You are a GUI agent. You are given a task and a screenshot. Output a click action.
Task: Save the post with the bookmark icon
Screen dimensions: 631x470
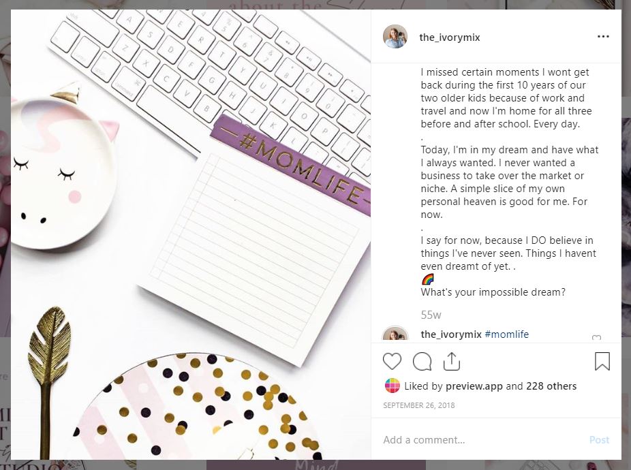[602, 361]
